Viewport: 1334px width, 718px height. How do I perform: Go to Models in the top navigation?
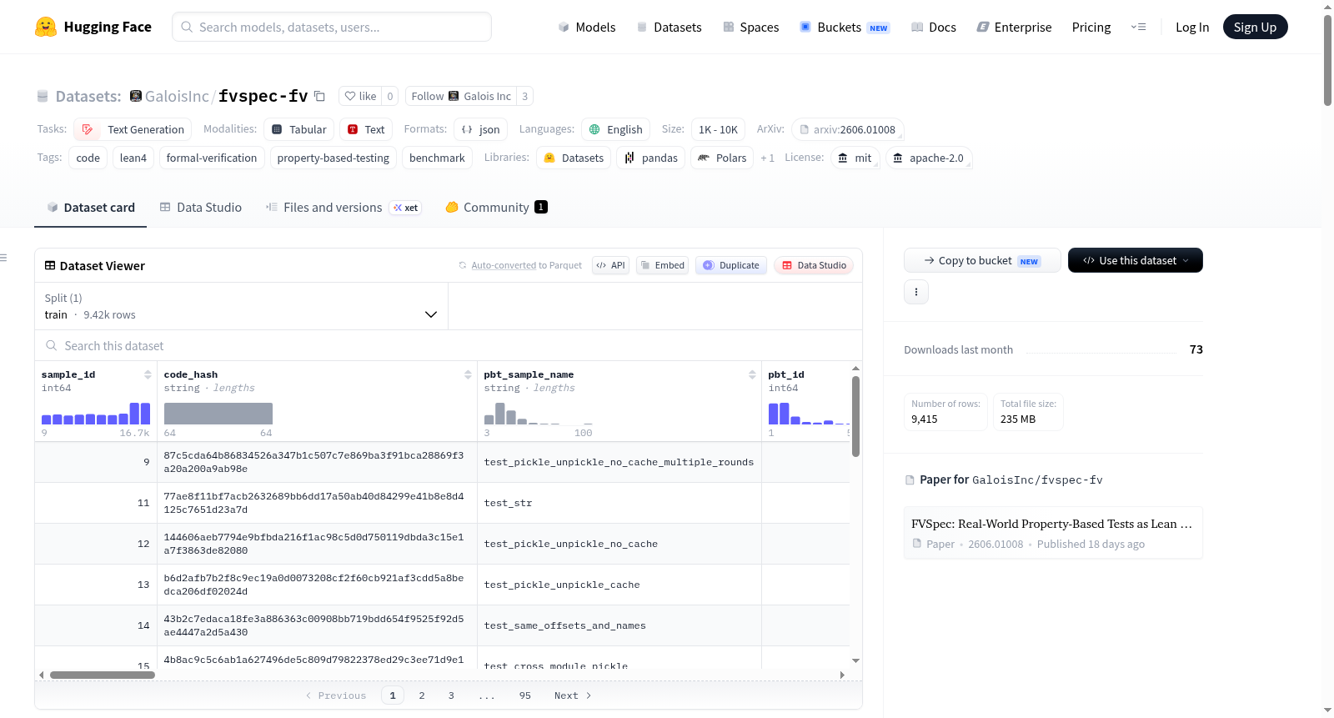pos(587,27)
